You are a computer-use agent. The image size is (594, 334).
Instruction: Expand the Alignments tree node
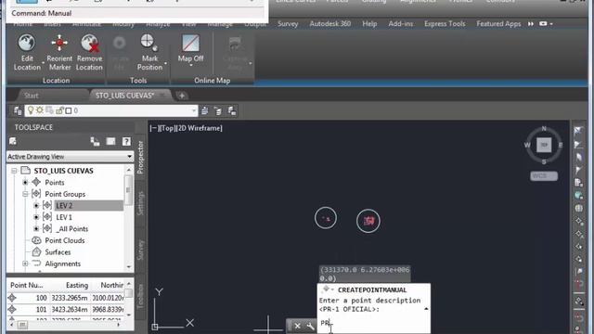[x=25, y=263]
